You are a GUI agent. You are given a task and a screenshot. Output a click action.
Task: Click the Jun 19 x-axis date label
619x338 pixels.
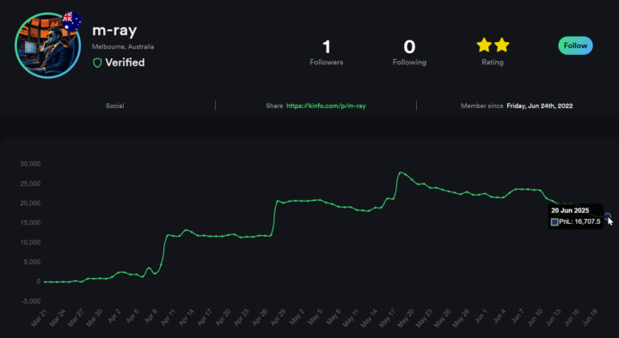(x=590, y=317)
